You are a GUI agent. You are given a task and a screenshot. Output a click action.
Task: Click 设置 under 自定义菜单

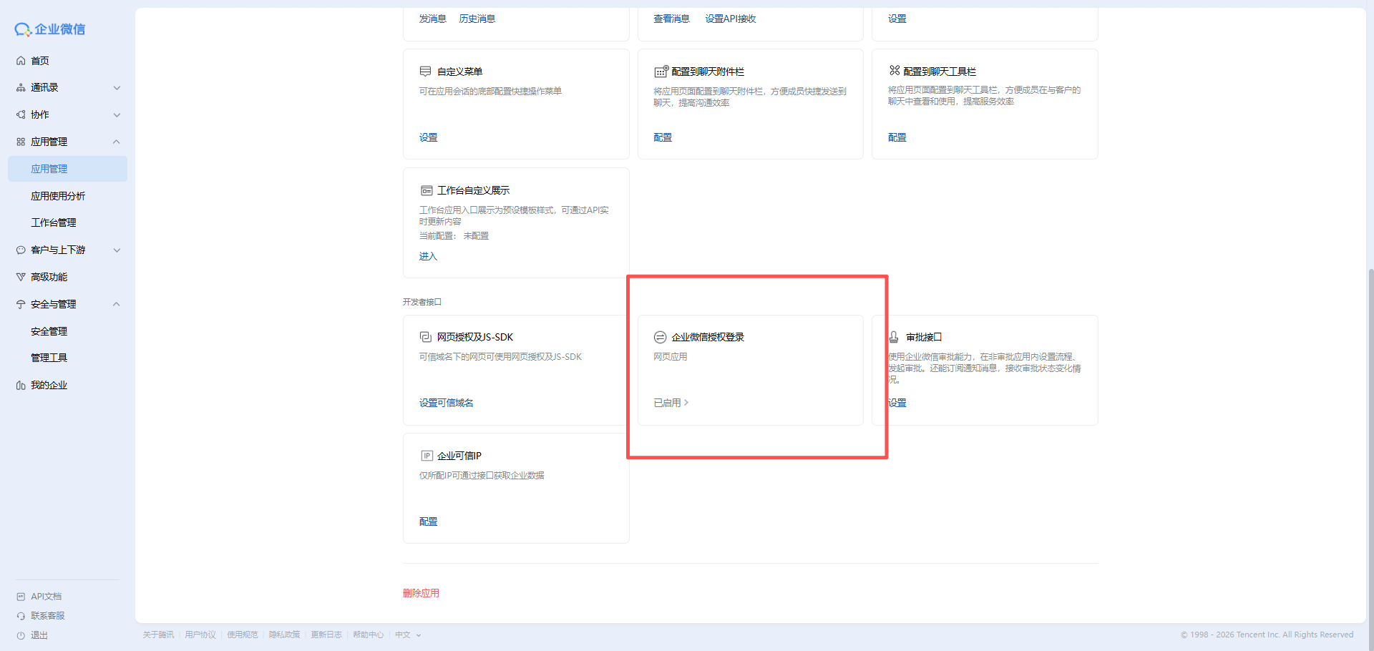429,137
